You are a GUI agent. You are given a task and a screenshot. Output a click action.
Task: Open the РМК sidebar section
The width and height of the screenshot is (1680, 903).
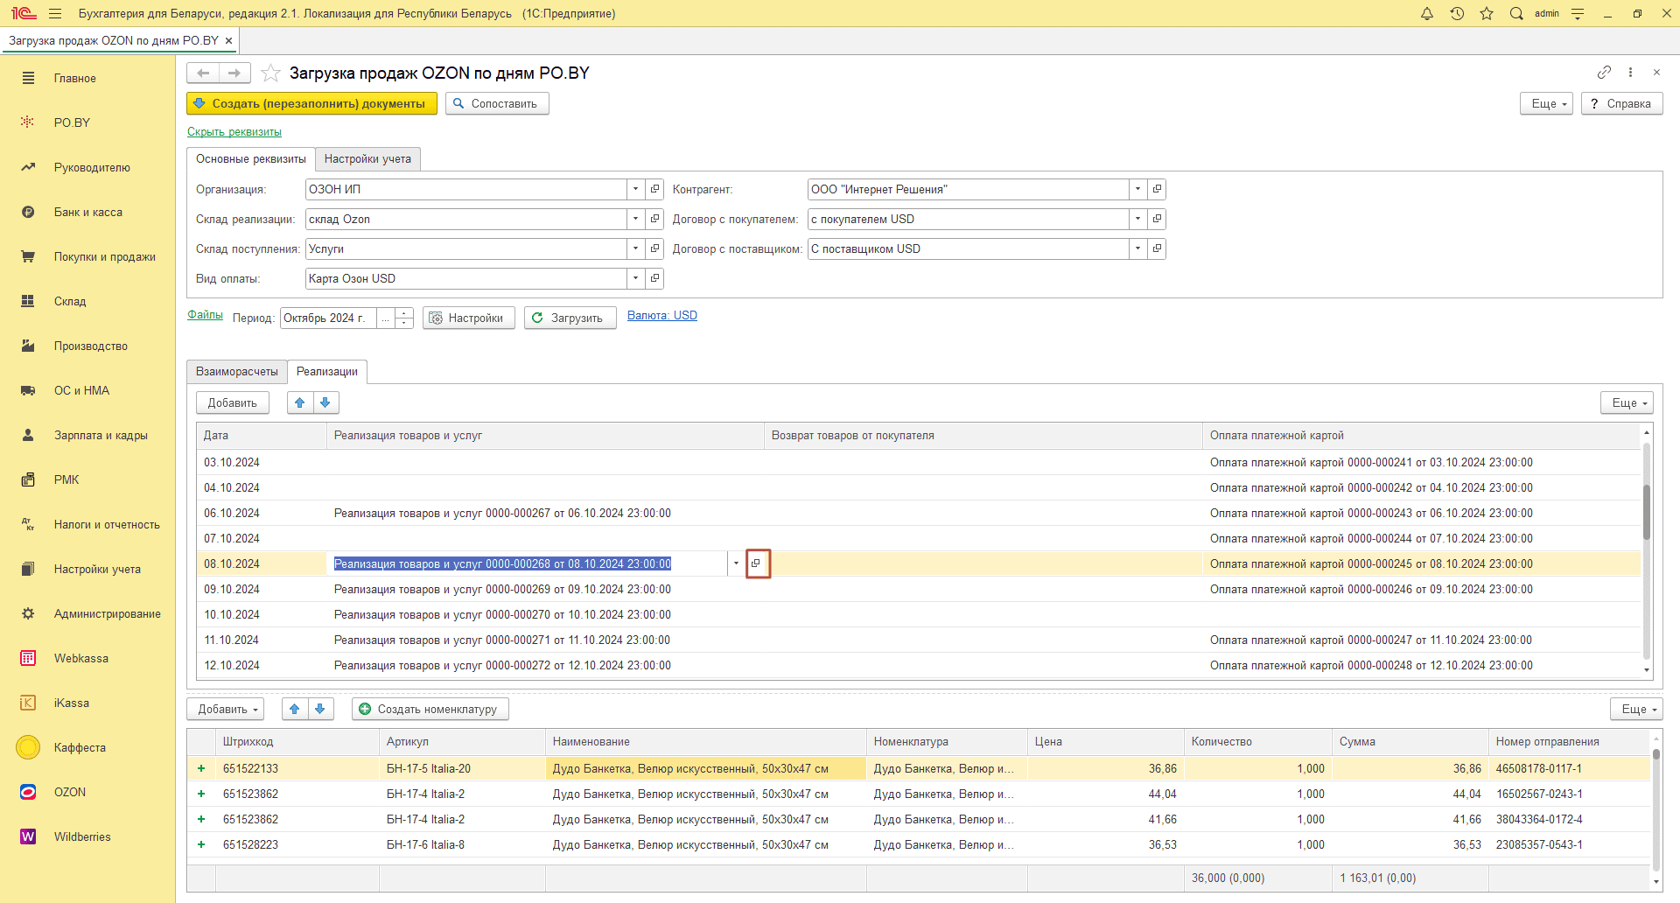[66, 479]
